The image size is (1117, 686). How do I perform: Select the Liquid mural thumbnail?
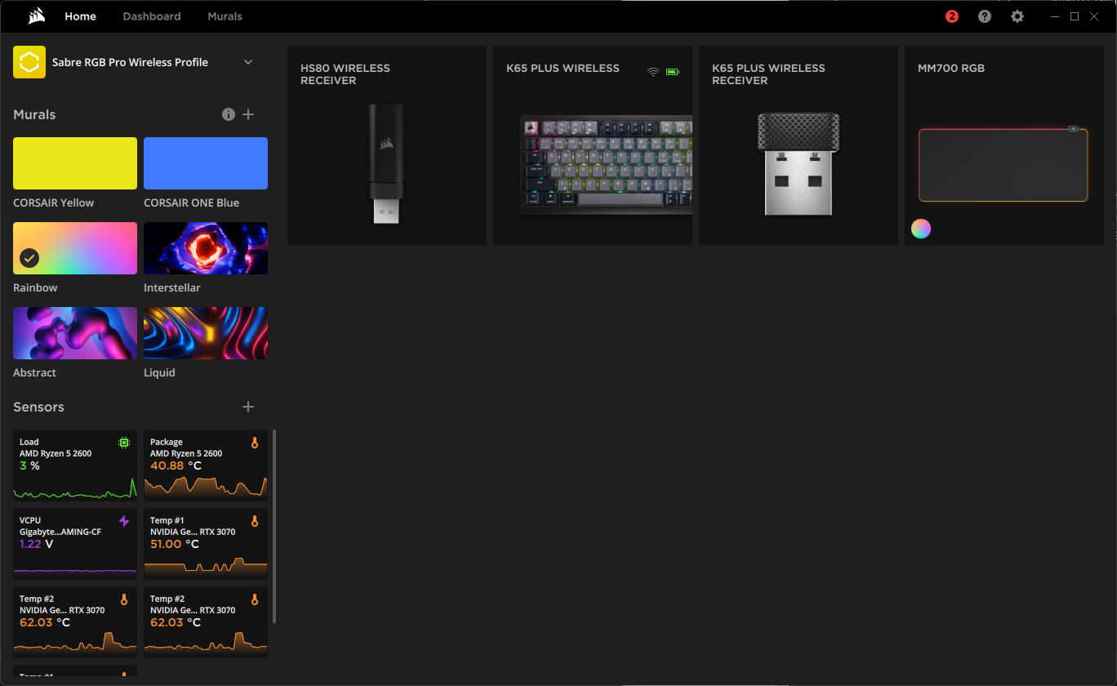[206, 333]
